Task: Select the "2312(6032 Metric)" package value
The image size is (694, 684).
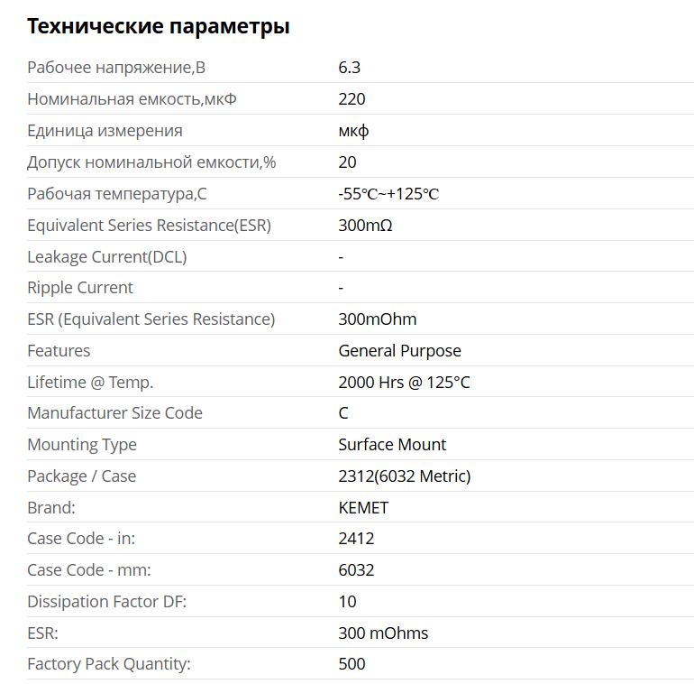Action: click(404, 476)
